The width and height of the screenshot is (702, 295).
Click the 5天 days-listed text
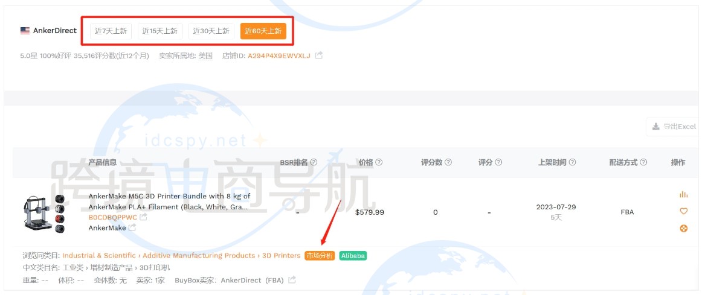click(x=556, y=218)
